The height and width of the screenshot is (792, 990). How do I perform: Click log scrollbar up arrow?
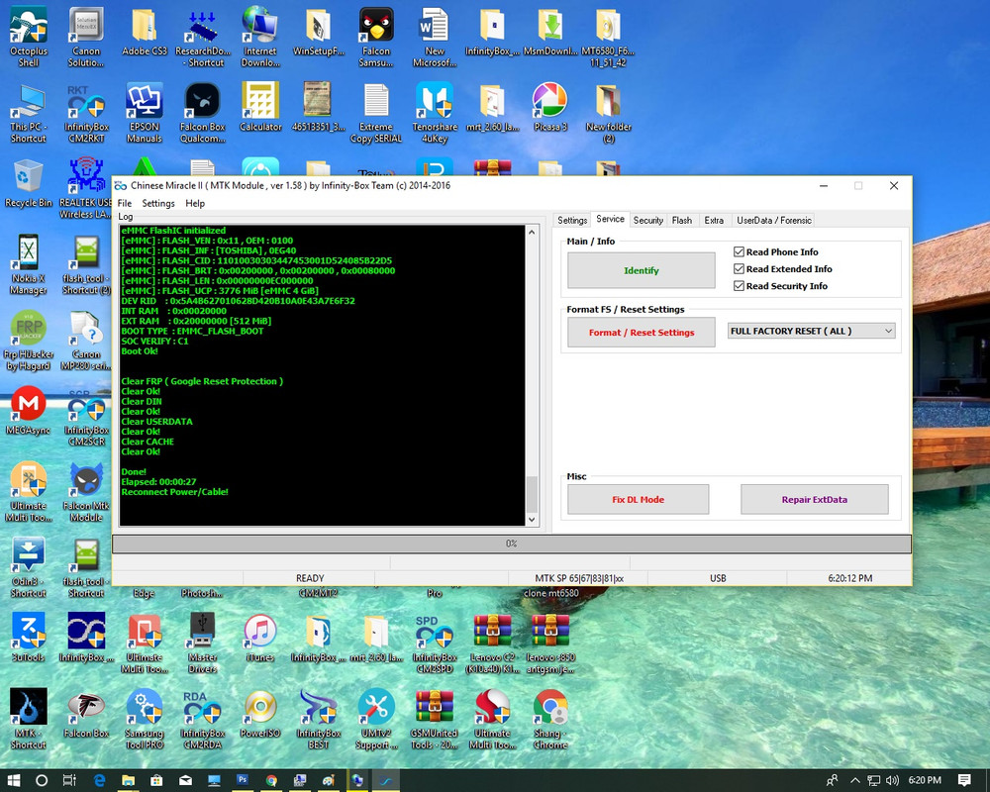pos(532,232)
